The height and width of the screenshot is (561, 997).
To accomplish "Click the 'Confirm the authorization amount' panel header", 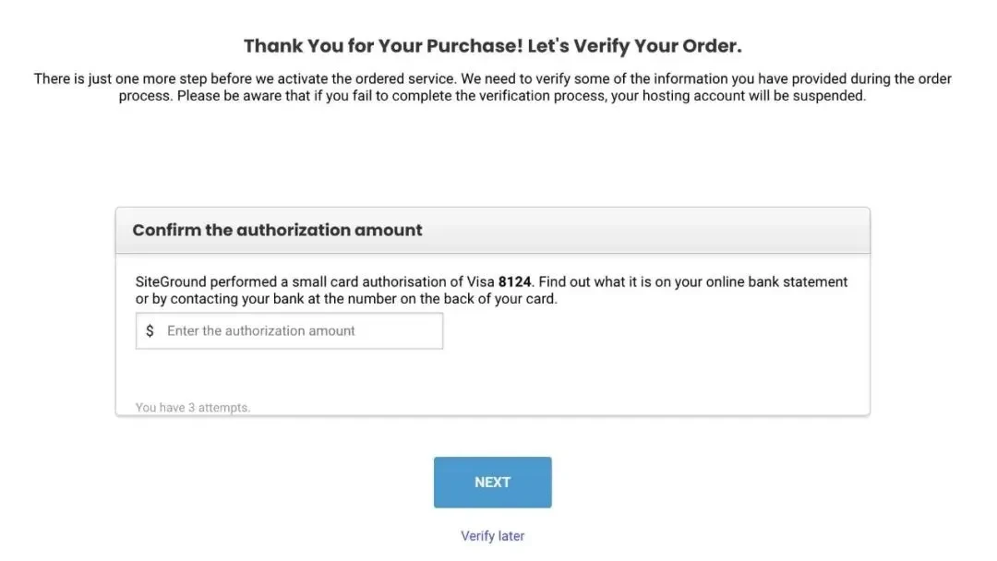I will click(493, 230).
